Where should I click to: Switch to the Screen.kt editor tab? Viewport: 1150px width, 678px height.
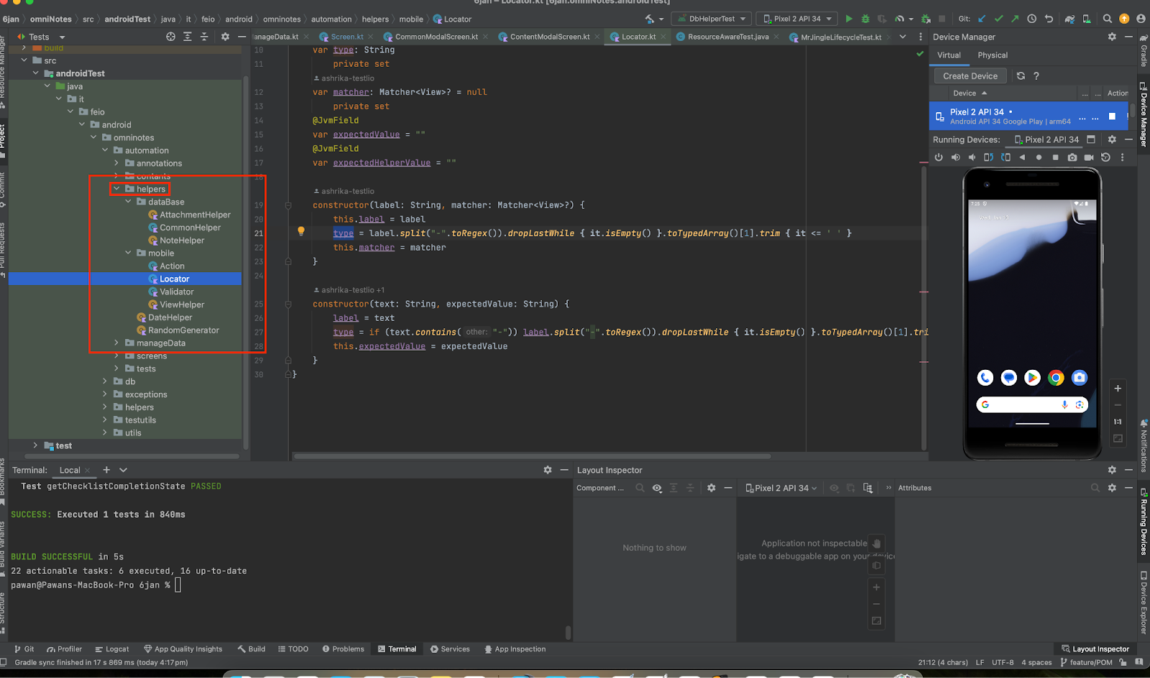click(346, 37)
